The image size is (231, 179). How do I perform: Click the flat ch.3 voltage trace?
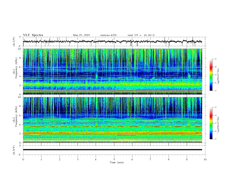pos(112,150)
